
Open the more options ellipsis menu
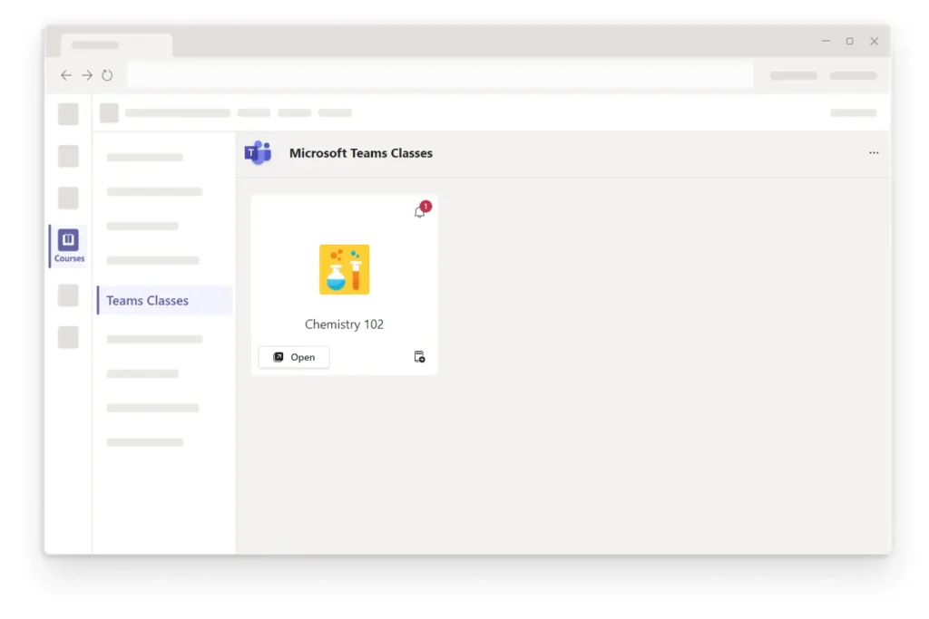click(874, 153)
